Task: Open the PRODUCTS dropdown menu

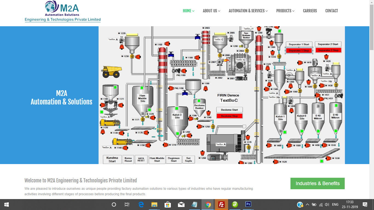Action: coord(285,11)
